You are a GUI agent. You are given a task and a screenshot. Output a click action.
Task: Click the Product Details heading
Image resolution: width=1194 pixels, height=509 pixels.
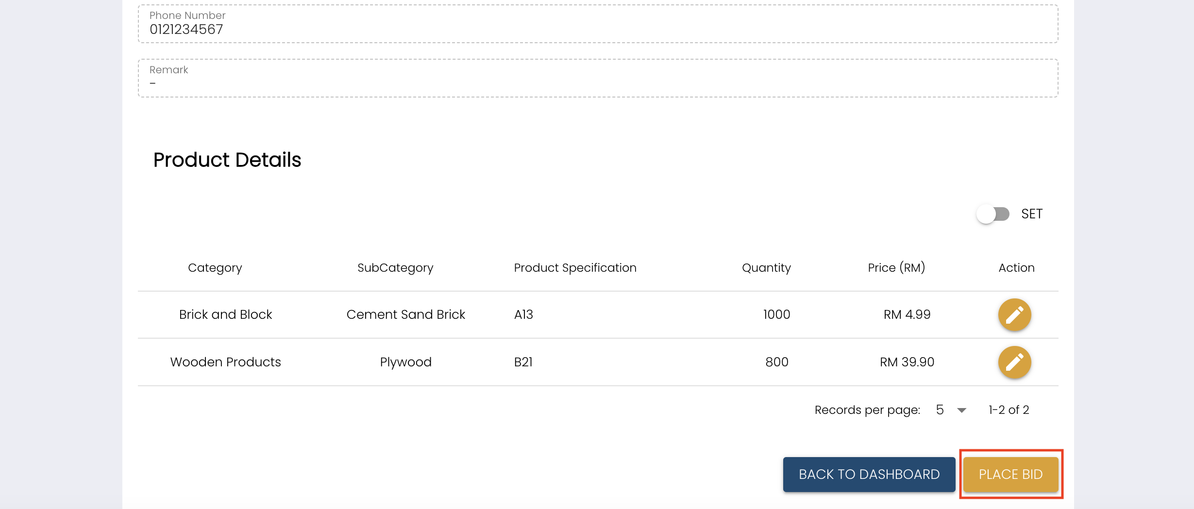click(227, 160)
